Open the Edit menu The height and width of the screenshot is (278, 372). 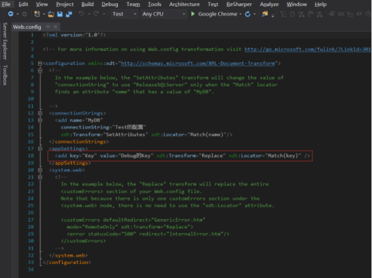pyautogui.click(x=23, y=4)
